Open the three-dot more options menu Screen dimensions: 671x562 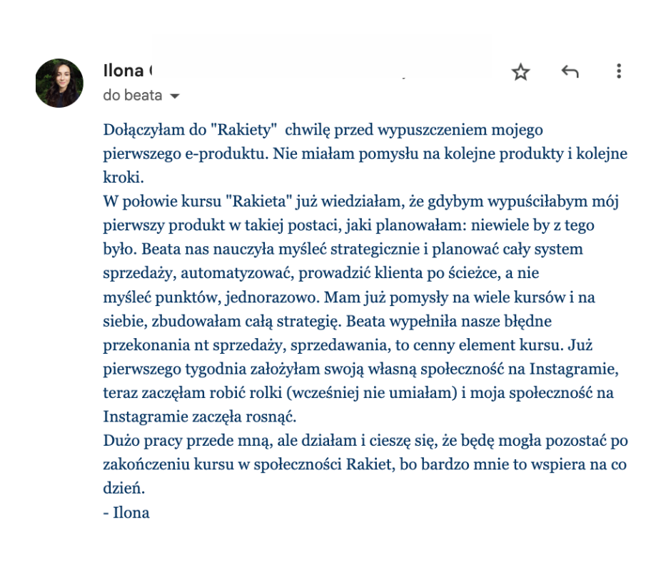click(618, 71)
